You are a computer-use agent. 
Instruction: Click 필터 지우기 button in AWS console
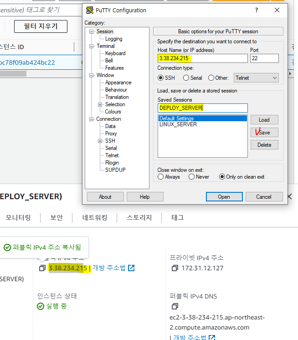coord(41,26)
